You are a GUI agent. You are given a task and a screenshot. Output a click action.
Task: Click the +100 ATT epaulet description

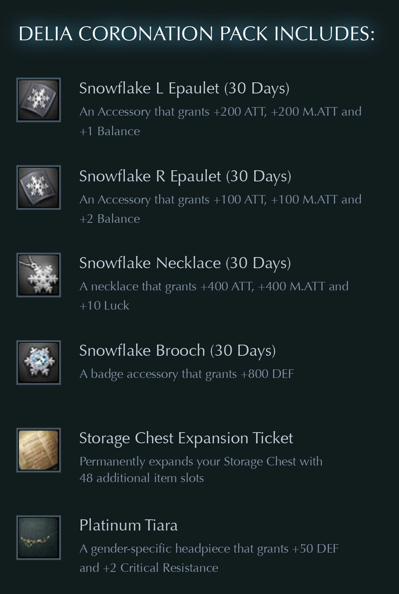[221, 209]
